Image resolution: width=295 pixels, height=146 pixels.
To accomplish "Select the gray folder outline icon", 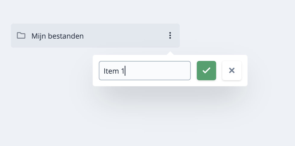I will (21, 36).
